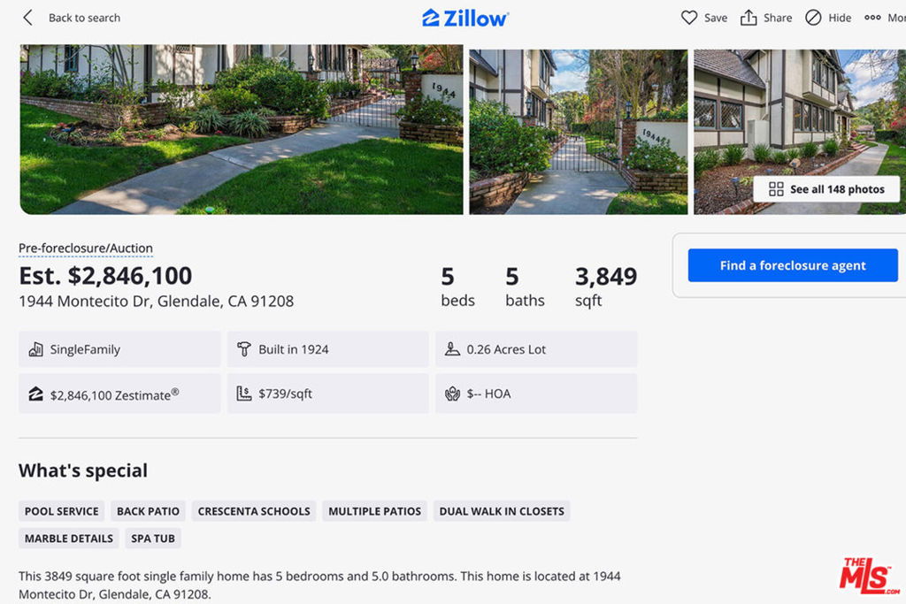
Task: Click the Zestimate house icon
Action: tap(35, 394)
